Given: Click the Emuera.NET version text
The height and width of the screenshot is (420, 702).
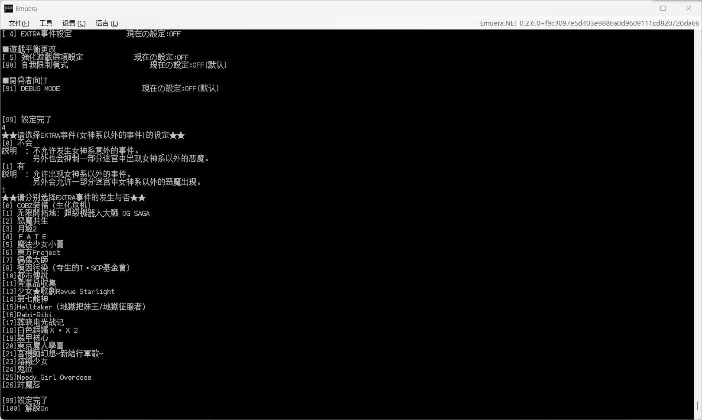Looking at the screenshot, I should pyautogui.click(x=590, y=23).
